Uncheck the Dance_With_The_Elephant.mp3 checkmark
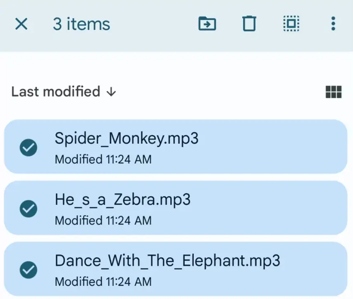This screenshot has width=353, height=299. click(x=29, y=270)
